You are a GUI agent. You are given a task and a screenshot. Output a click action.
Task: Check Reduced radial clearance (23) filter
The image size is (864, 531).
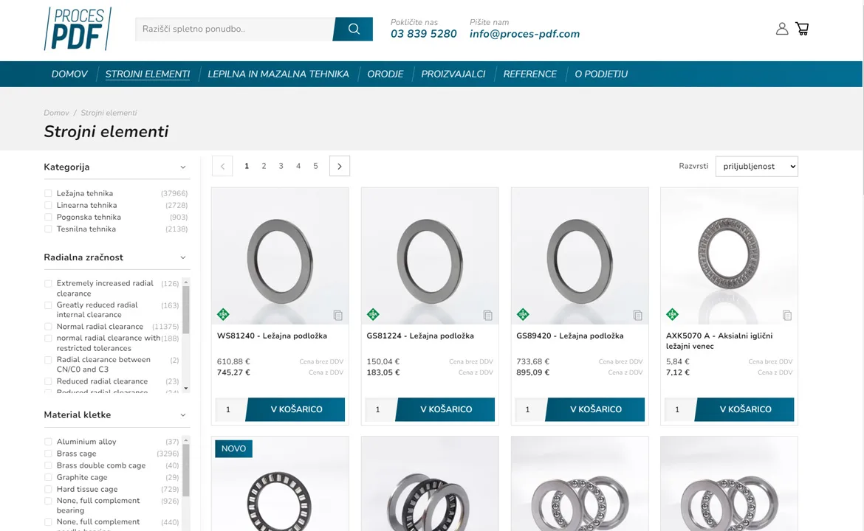[x=48, y=381]
